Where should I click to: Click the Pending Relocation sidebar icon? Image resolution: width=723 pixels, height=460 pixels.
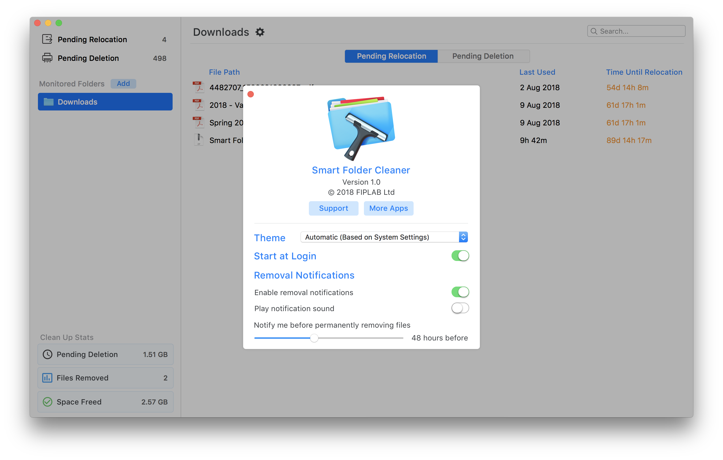(47, 39)
